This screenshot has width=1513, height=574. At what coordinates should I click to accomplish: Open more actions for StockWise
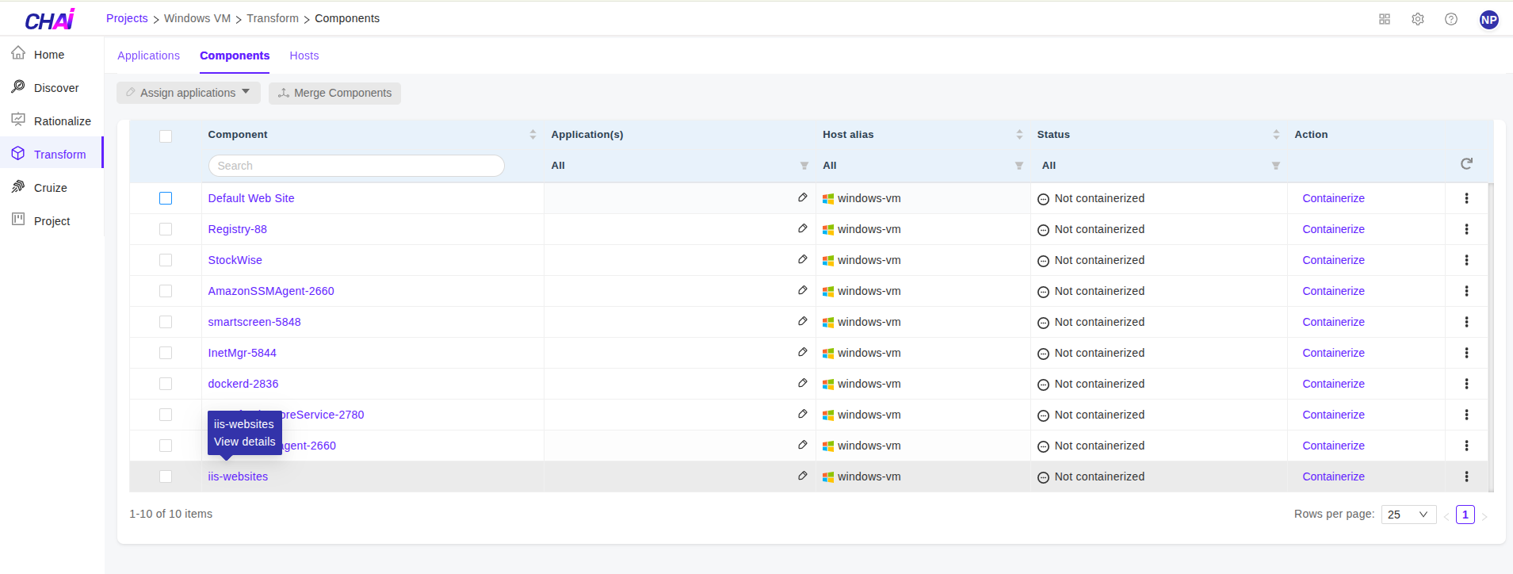coord(1466,260)
